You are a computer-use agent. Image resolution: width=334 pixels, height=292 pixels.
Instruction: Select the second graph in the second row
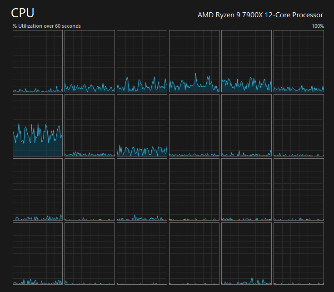(x=90, y=126)
